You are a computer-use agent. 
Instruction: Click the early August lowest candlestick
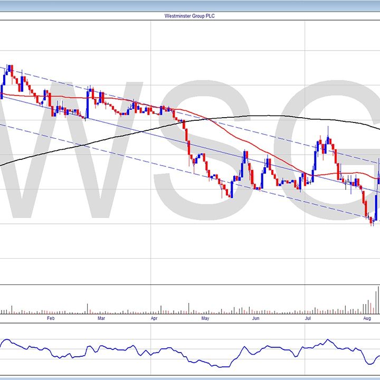(x=372, y=220)
